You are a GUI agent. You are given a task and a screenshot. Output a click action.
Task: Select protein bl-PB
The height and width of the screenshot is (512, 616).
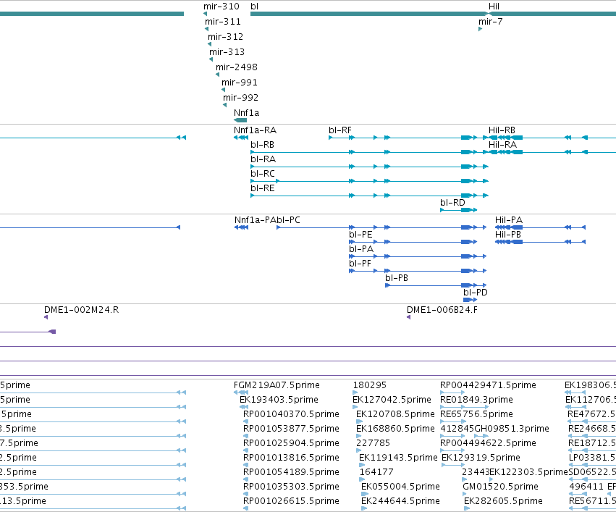436,285
